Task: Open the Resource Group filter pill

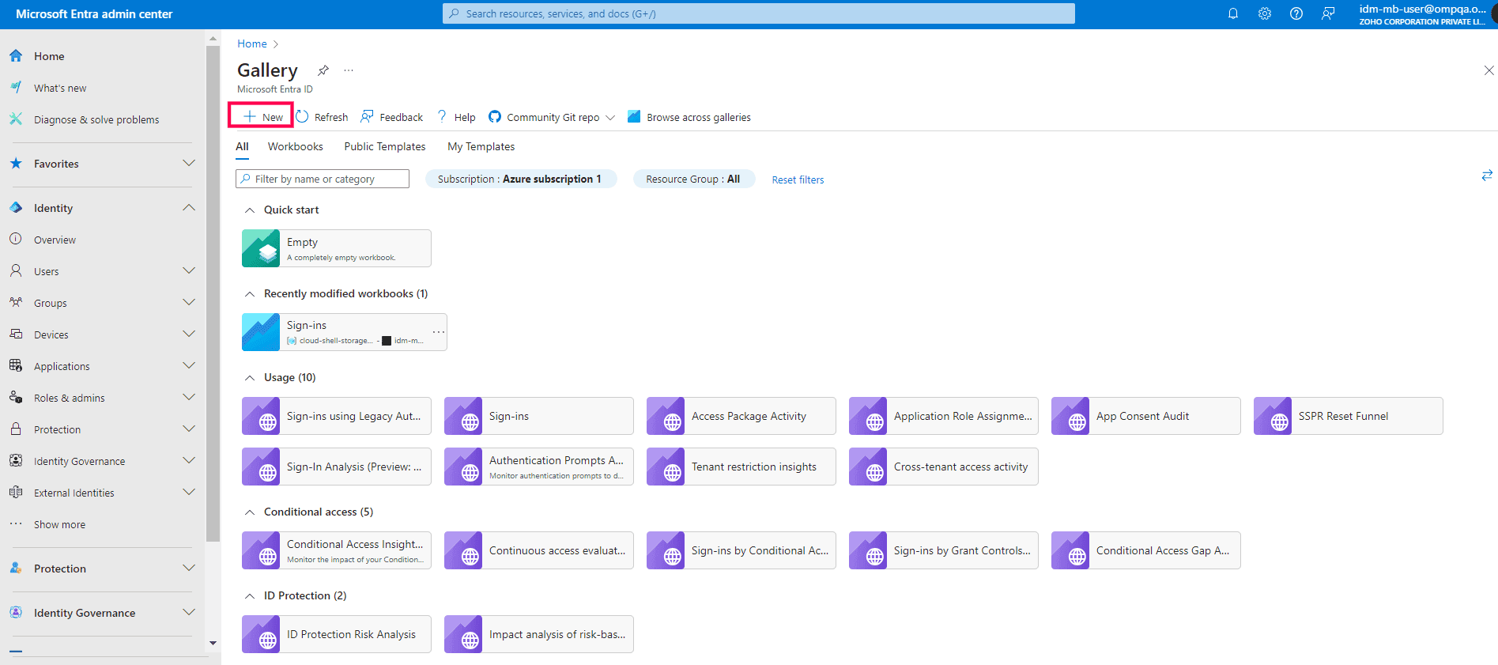Action: 693,179
